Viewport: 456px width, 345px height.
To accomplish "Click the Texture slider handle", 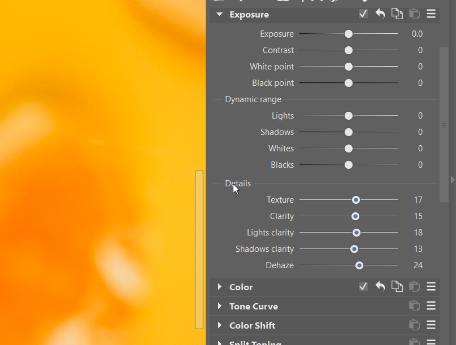I will click(x=356, y=200).
